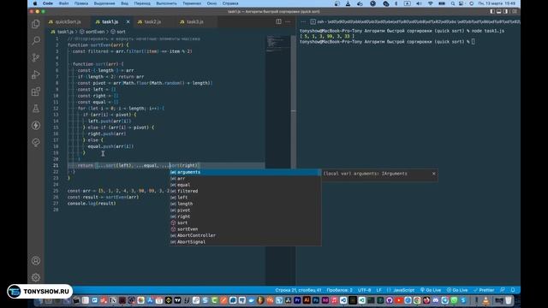Open the Extensions view

[x=36, y=92]
